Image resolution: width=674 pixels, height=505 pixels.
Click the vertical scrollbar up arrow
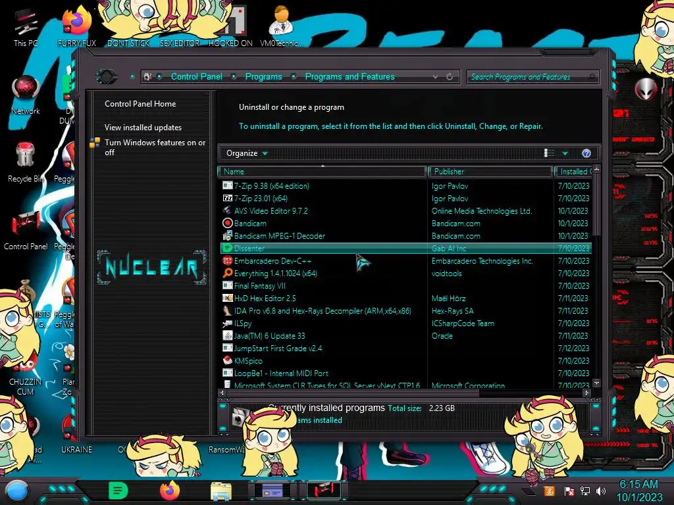(596, 169)
